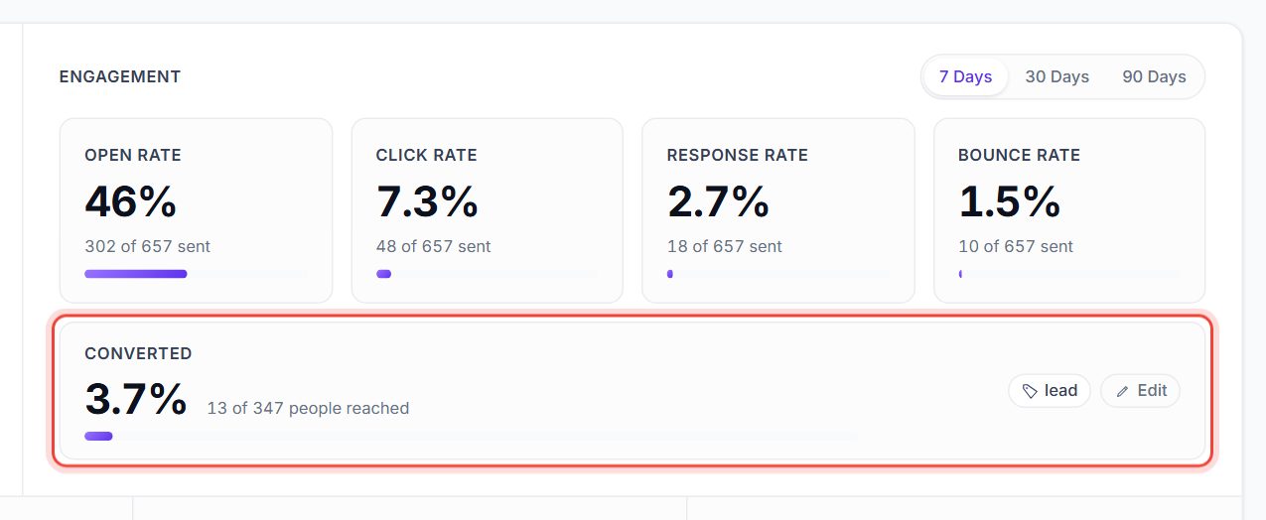
Task: Click the tag icon beside lead
Action: (x=1030, y=391)
